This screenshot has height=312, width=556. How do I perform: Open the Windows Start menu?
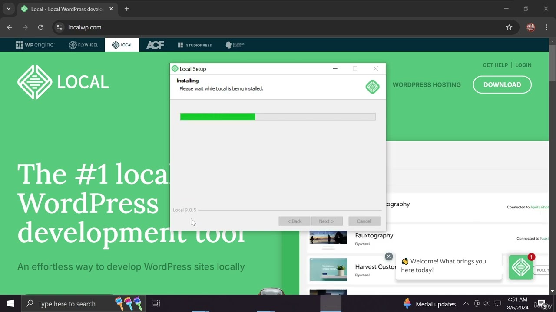(x=10, y=303)
